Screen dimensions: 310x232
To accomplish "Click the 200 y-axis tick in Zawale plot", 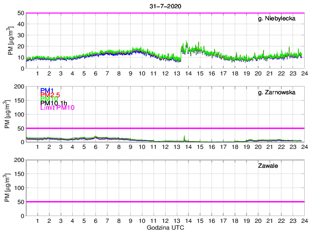I will (18, 160).
